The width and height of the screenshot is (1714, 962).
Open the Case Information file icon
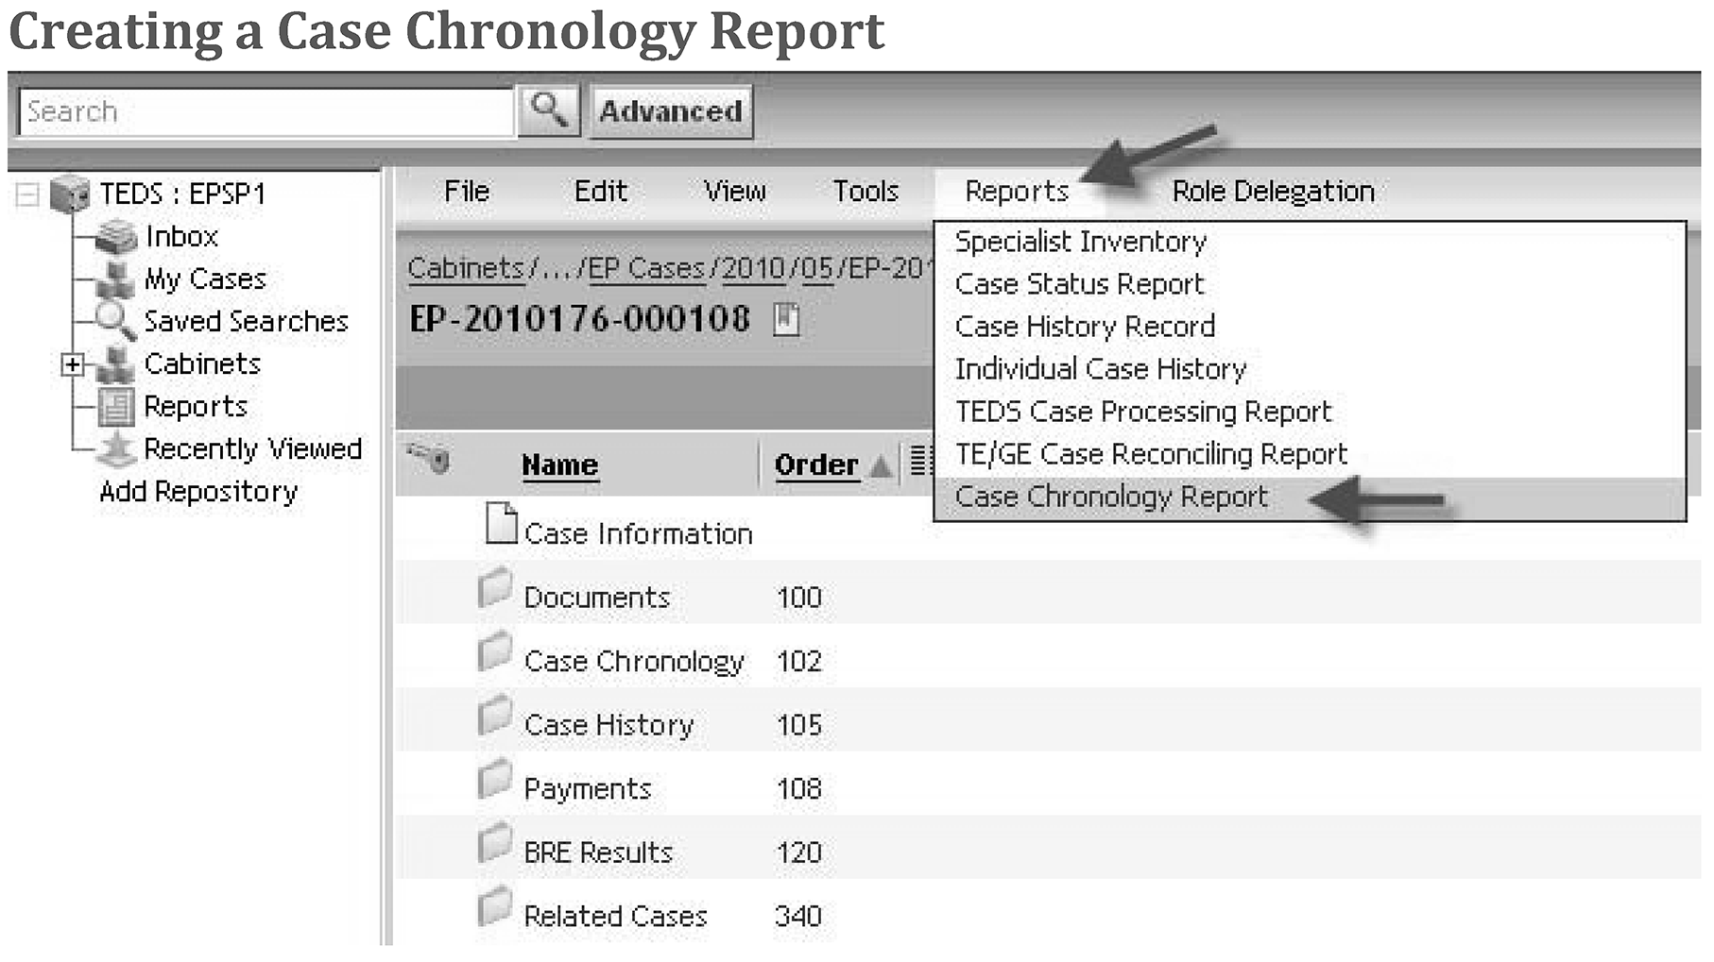[501, 524]
